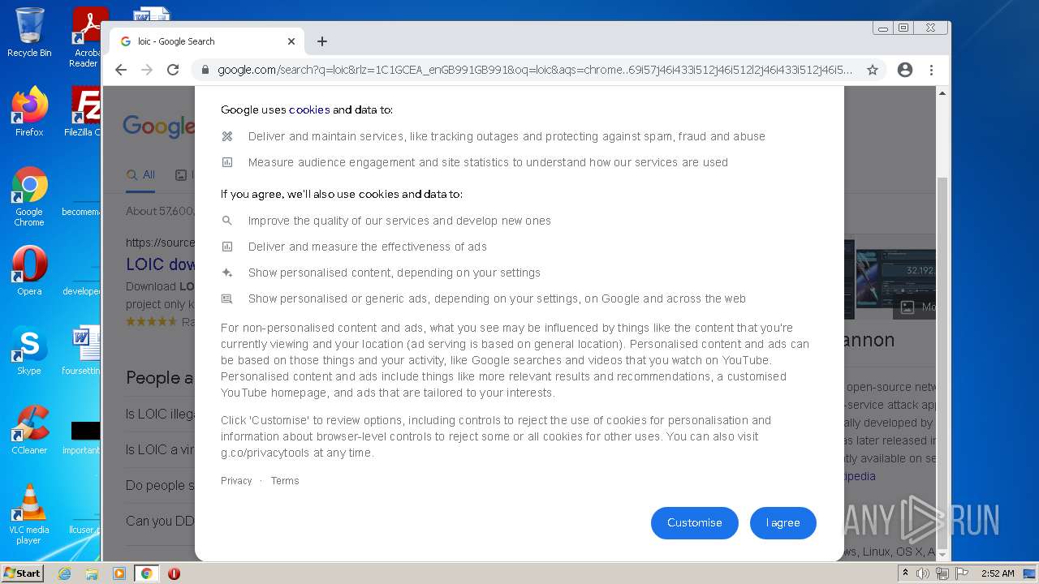
Task: Click the Action Center flag tray icon
Action: point(962,573)
